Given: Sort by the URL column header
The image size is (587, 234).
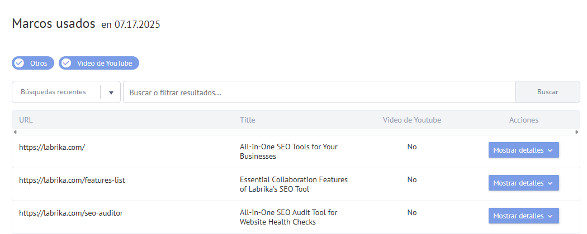Looking at the screenshot, I should point(26,120).
